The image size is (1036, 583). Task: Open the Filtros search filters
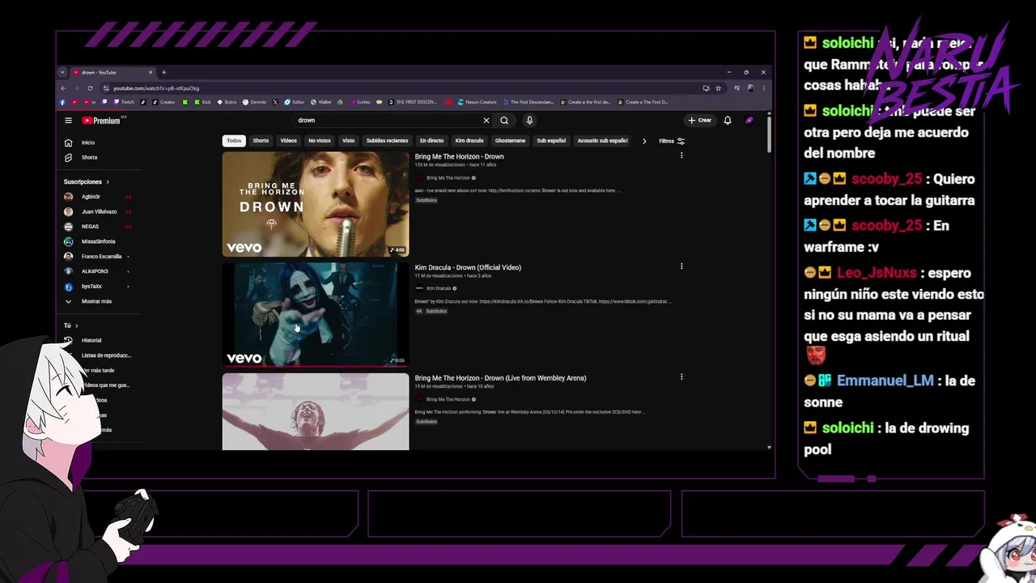pyautogui.click(x=672, y=141)
